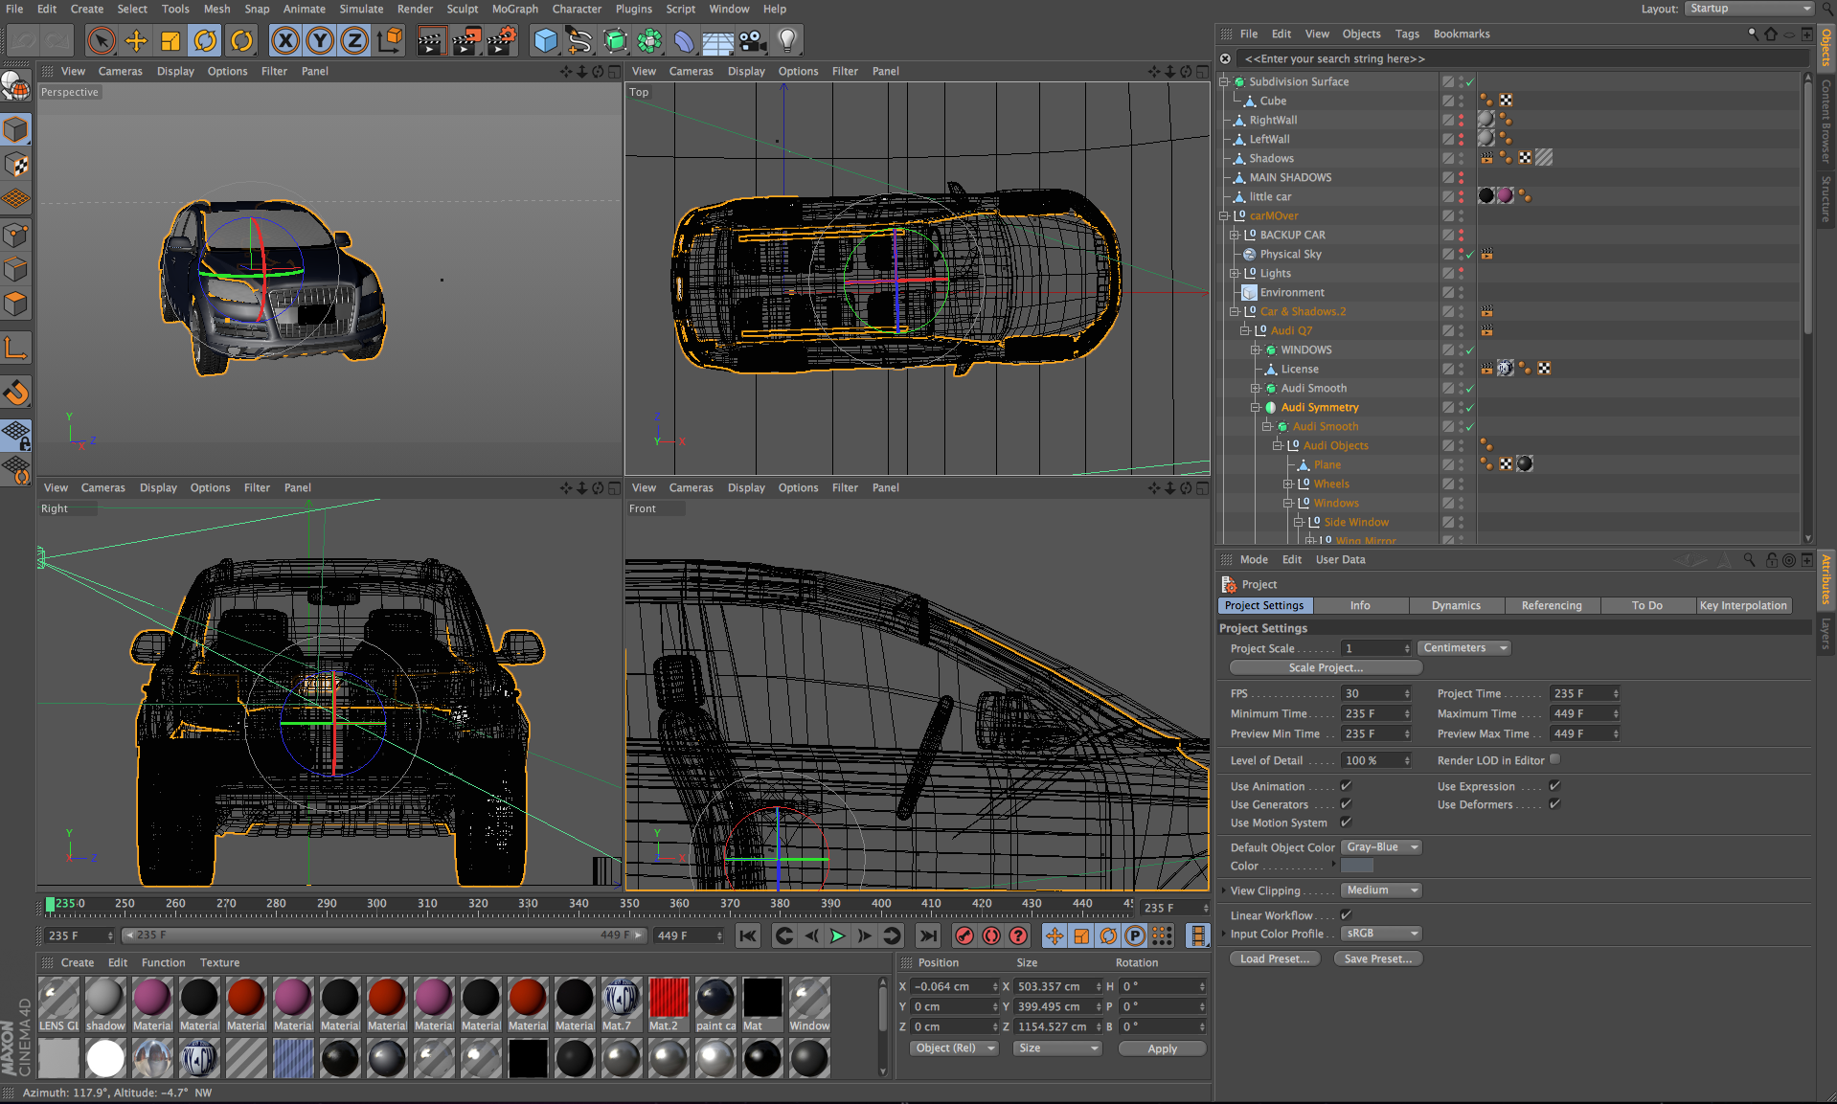The width and height of the screenshot is (1837, 1104).
Task: Select the Texture mode icon
Action: pyautogui.click(x=16, y=165)
